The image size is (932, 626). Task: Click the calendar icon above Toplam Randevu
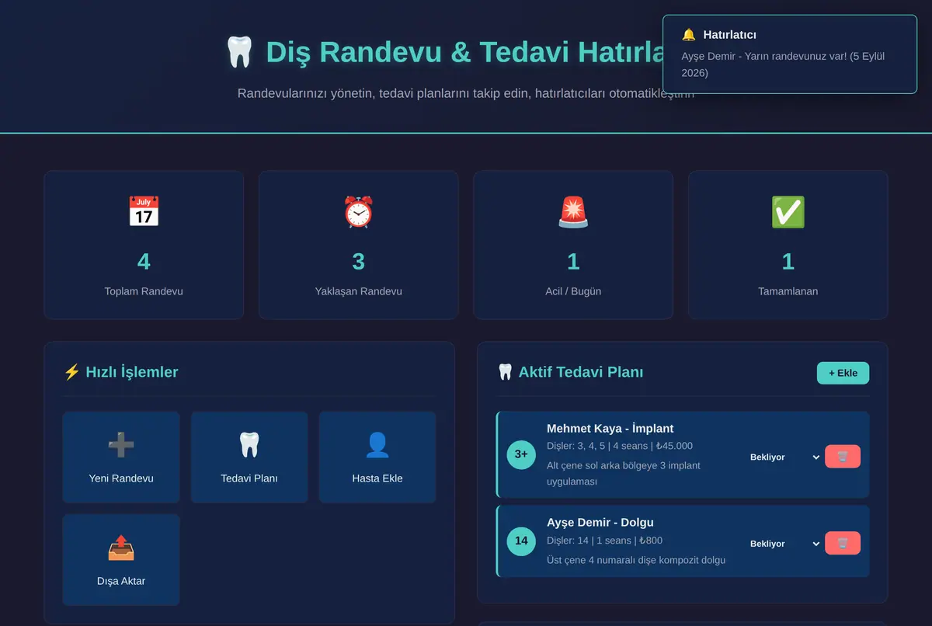[x=144, y=211]
